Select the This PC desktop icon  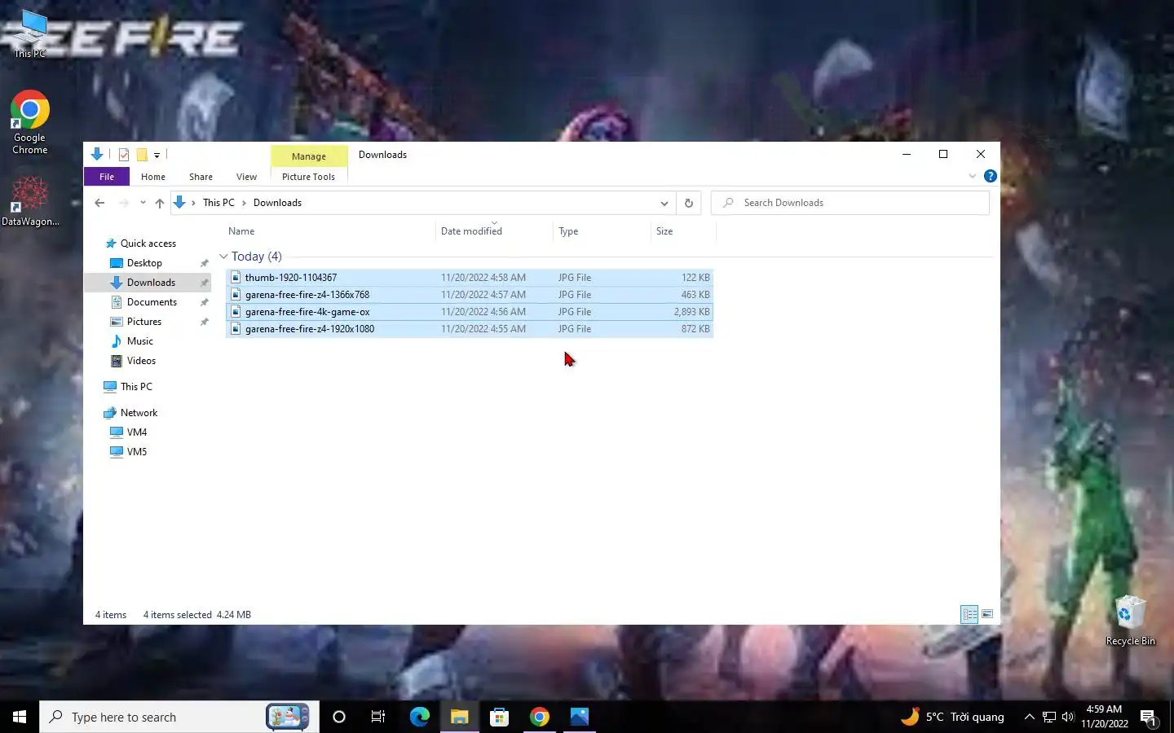point(30,34)
